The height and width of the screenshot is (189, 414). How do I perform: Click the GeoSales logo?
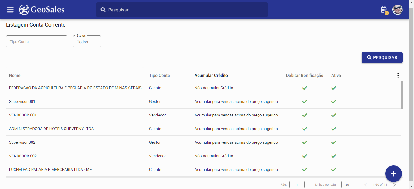pos(42,10)
